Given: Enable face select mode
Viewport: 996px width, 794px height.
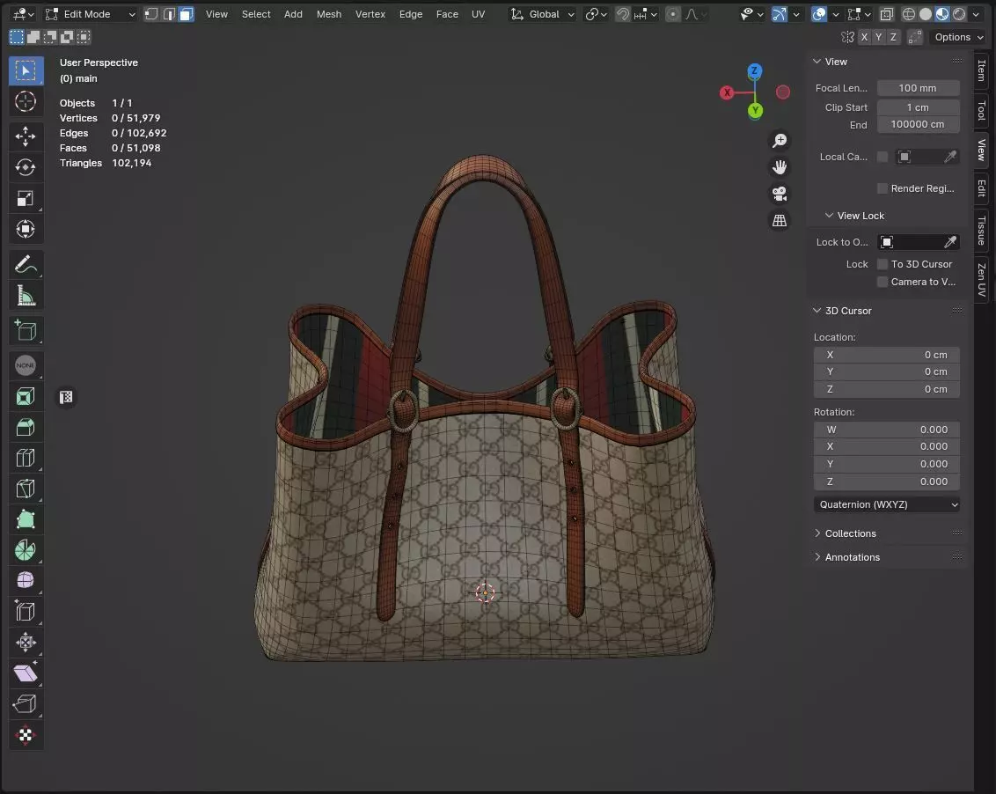Looking at the screenshot, I should [x=187, y=14].
